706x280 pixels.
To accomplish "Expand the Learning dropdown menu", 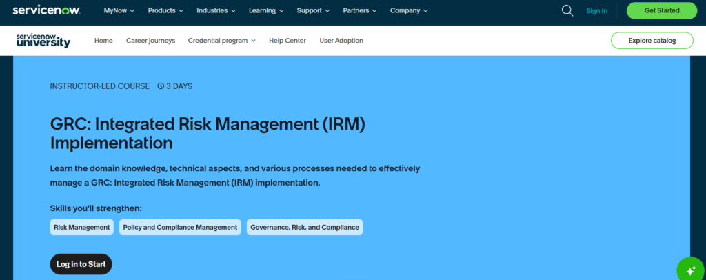I will (x=266, y=11).
